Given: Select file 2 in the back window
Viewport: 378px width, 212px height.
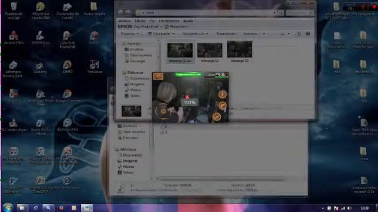Looking at the screenshot, I should point(164,132).
